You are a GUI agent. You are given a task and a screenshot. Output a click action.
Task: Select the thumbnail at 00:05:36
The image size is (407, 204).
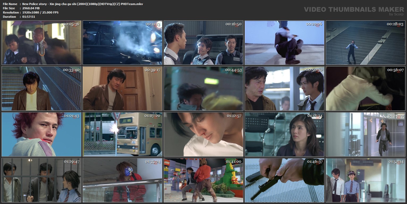point(41,43)
